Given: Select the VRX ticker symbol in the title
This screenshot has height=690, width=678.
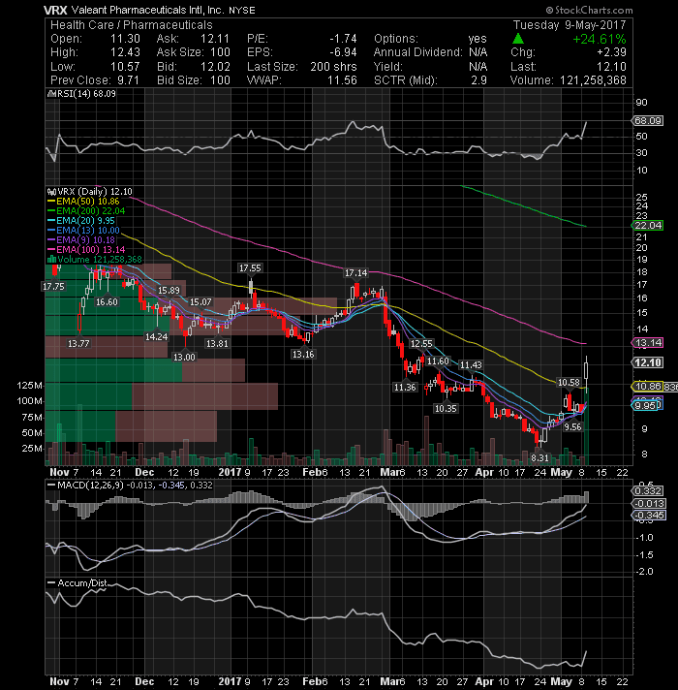Looking at the screenshot, I should click(x=55, y=10).
